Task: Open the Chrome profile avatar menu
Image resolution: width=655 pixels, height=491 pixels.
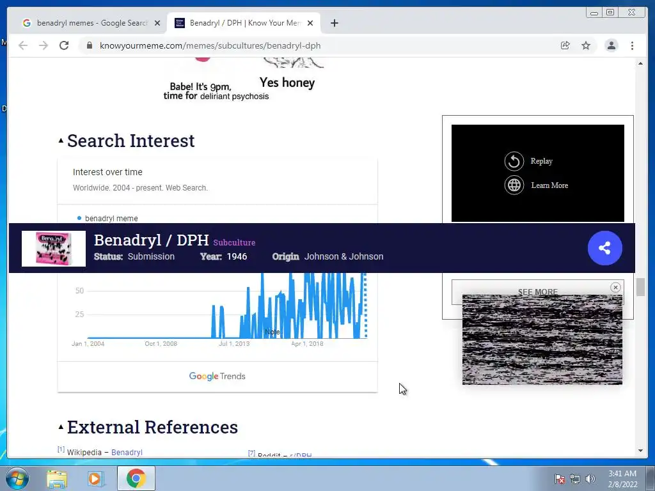Action: coord(611,45)
